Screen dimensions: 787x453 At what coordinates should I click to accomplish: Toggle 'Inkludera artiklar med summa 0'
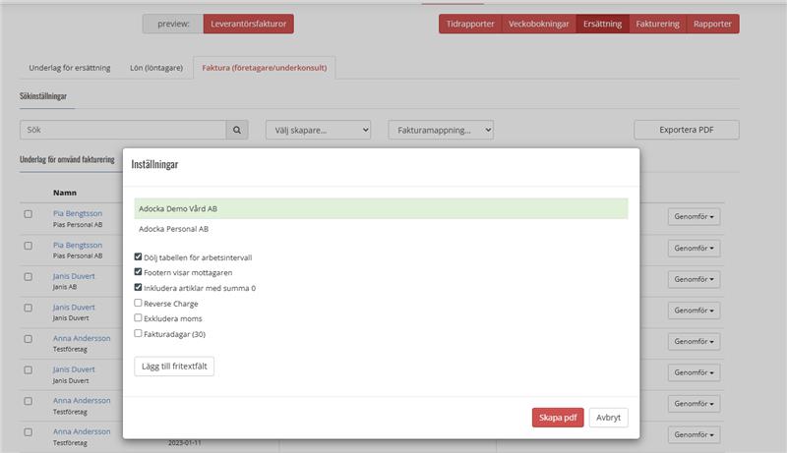pyautogui.click(x=138, y=287)
